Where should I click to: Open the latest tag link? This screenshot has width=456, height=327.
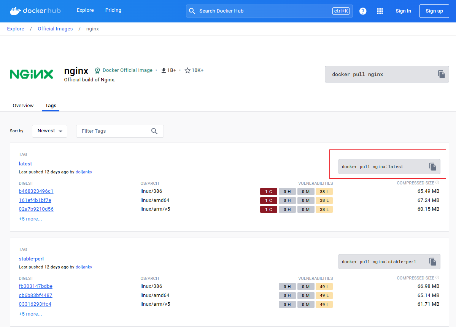[25, 163]
